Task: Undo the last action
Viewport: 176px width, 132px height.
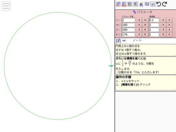Action: tap(158, 4)
